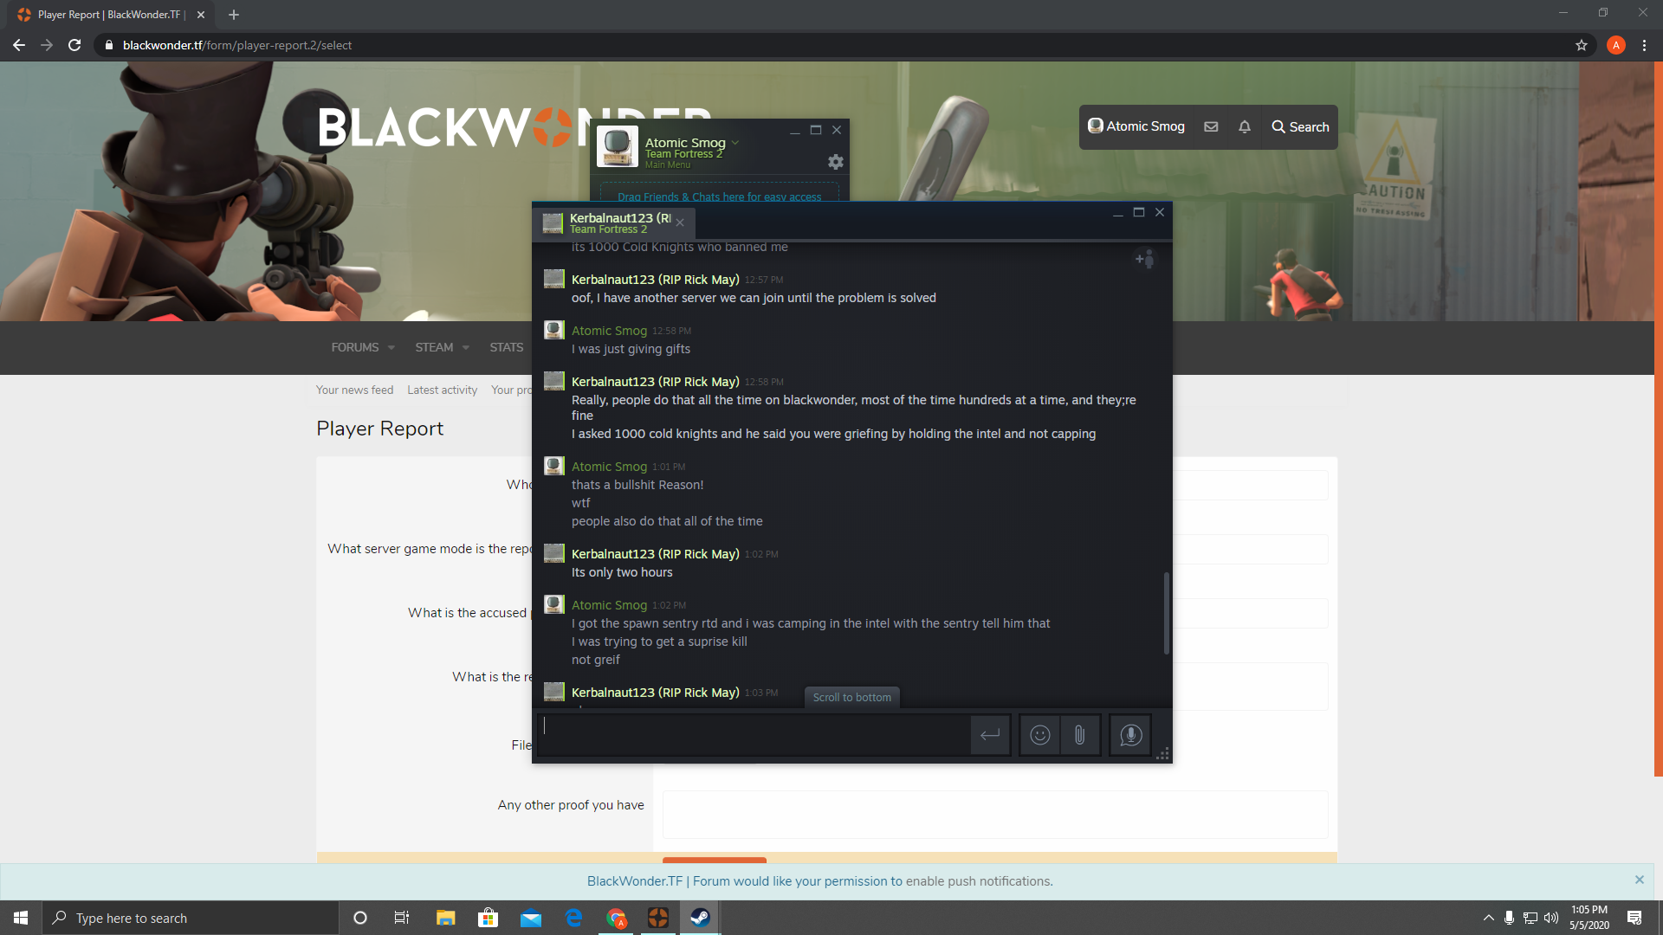Open the Mail app from the taskbar
The width and height of the screenshot is (1663, 935).
coord(531,918)
